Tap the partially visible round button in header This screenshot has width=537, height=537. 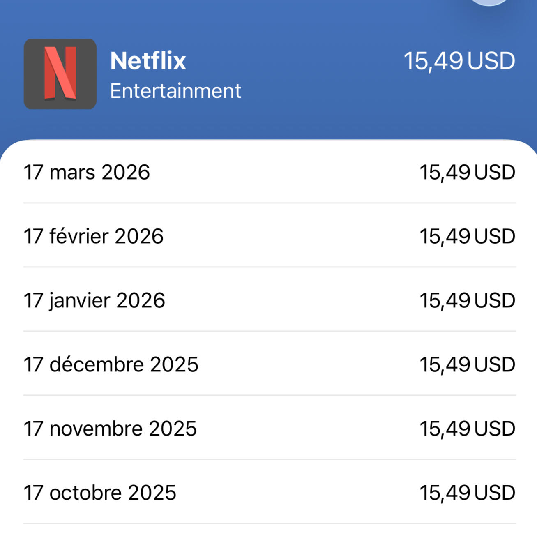[489, 2]
